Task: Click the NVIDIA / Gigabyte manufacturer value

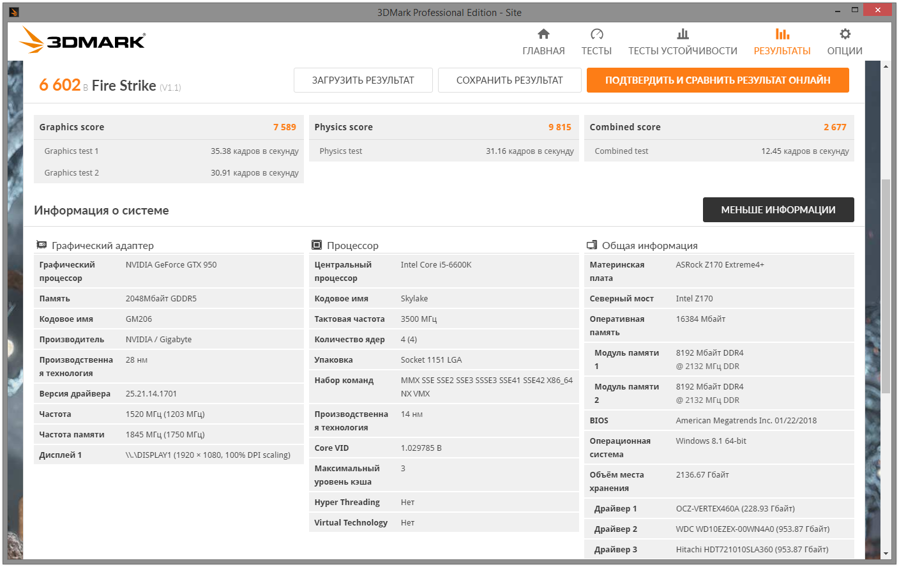Action: [158, 340]
